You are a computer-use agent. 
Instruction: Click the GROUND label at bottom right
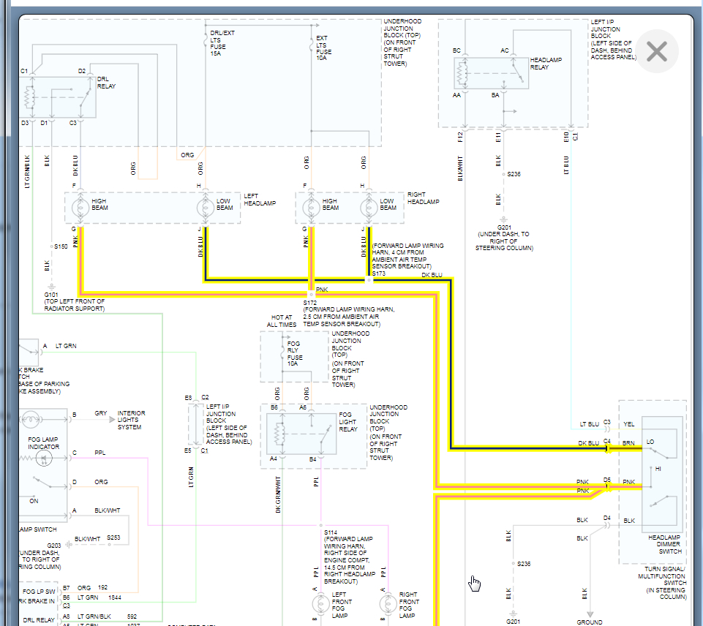click(x=590, y=622)
